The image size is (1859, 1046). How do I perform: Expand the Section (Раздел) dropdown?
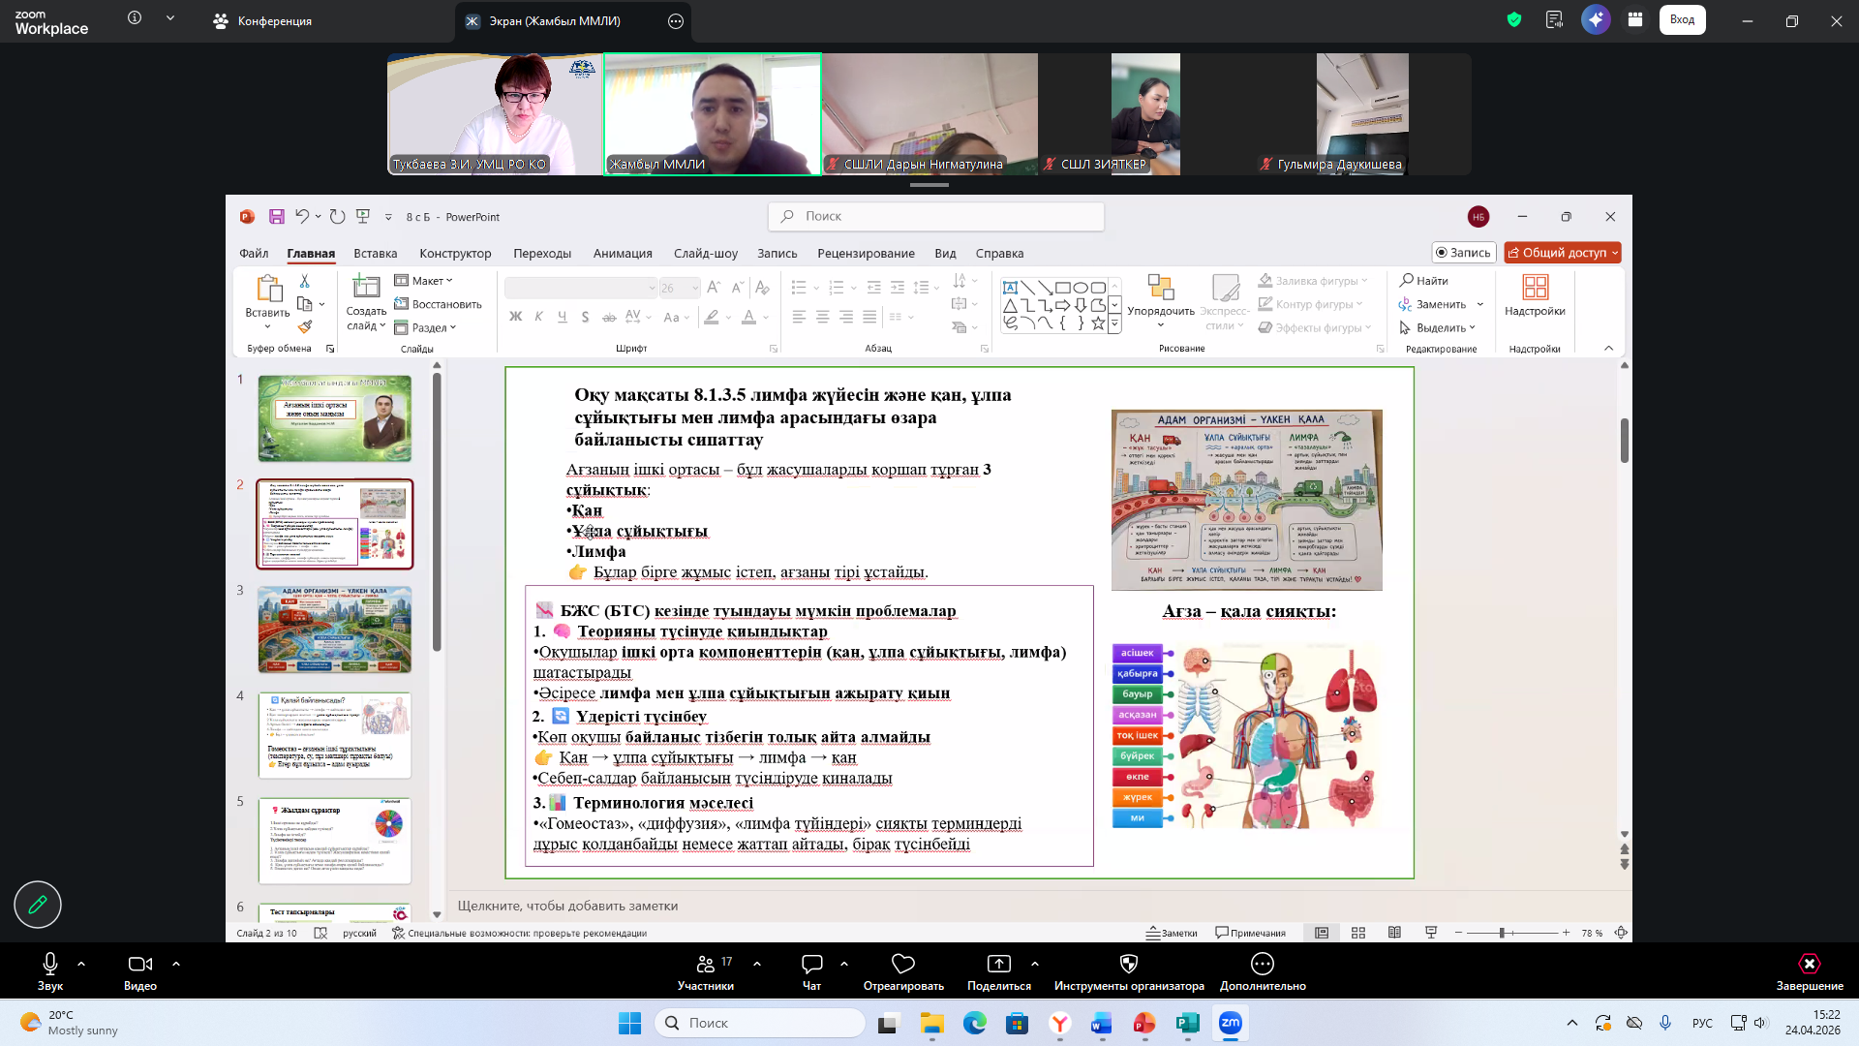tap(426, 327)
